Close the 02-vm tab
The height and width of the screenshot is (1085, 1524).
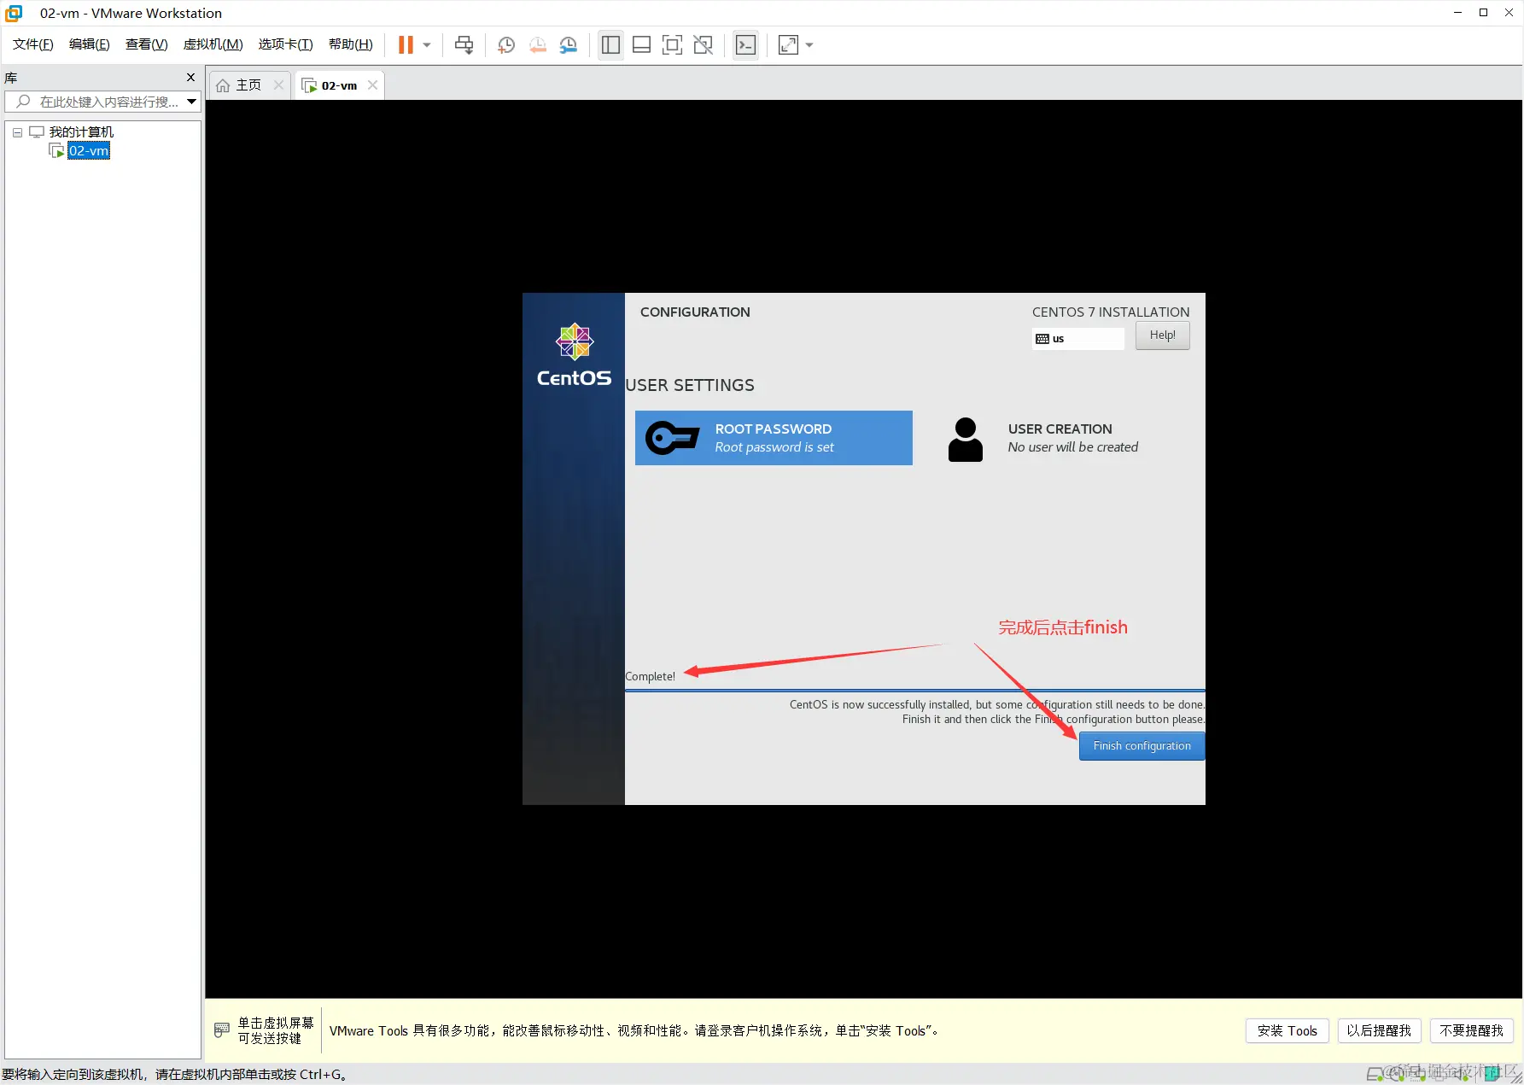(372, 85)
